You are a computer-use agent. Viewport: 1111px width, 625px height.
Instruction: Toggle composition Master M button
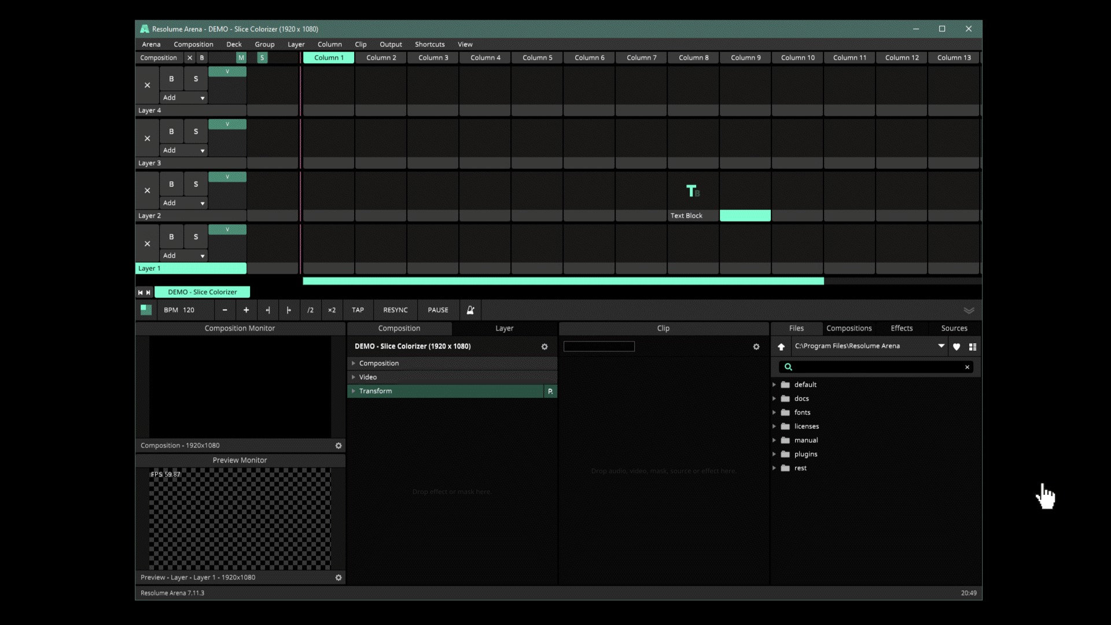tap(241, 58)
